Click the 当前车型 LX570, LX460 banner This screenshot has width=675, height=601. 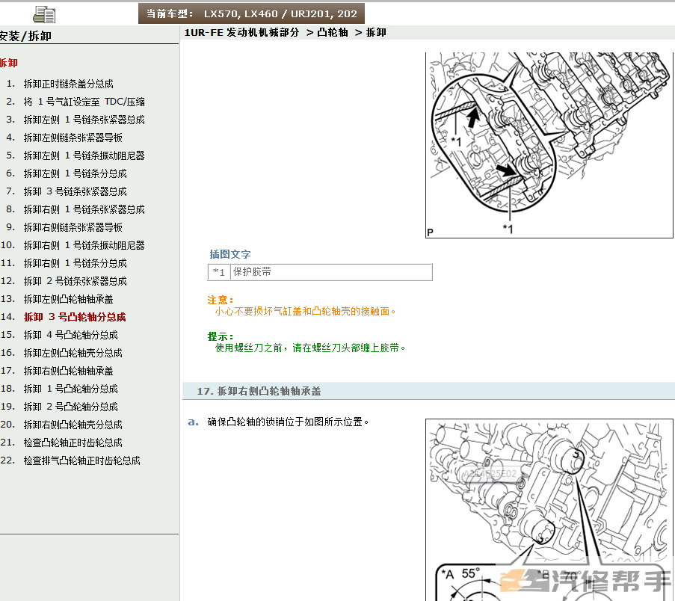251,13
